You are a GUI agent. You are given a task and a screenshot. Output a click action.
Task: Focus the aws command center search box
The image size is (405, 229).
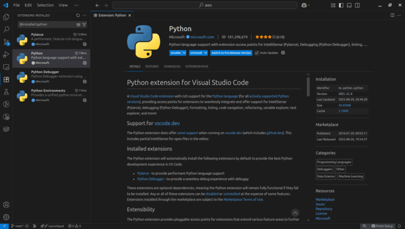[205, 5]
